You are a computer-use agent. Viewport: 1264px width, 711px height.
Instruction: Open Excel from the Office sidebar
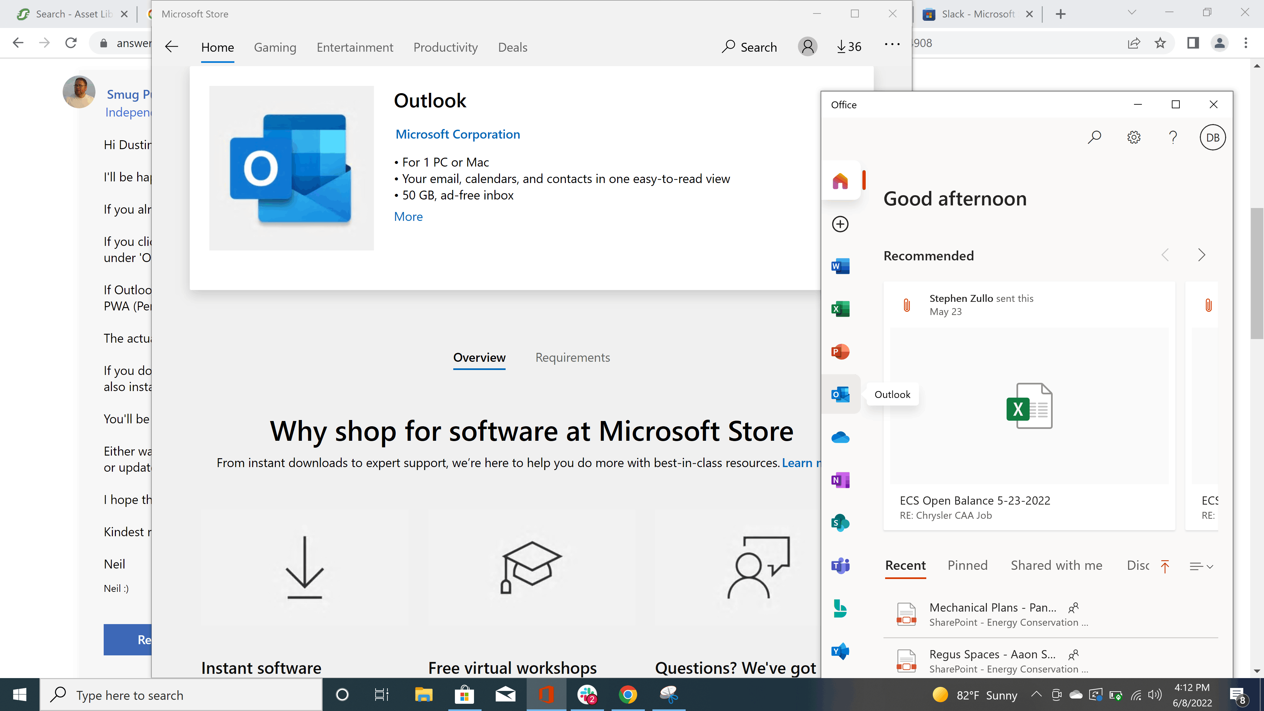click(840, 309)
